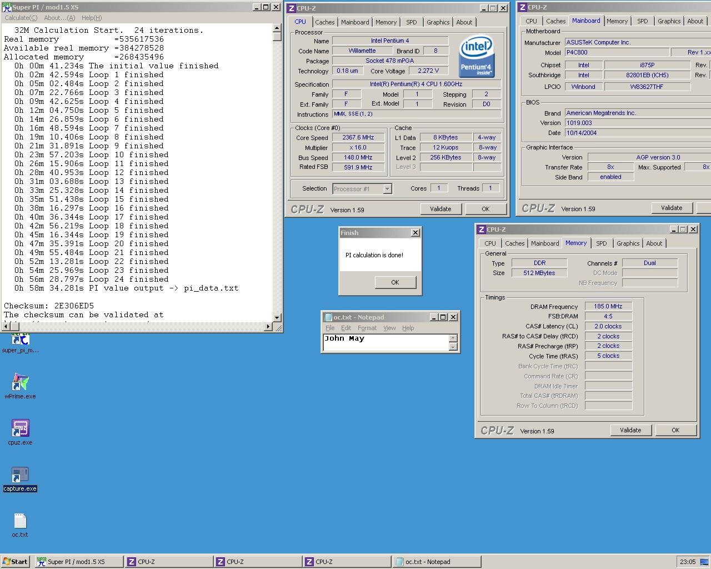Select Graphics tab in Memory CPU-Z window
Viewport: 711px width, 569px height.
tap(628, 243)
